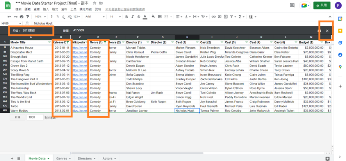346x161 pixels.
Task: Undo the last action
Action: pyautogui.click(x=9, y=17)
